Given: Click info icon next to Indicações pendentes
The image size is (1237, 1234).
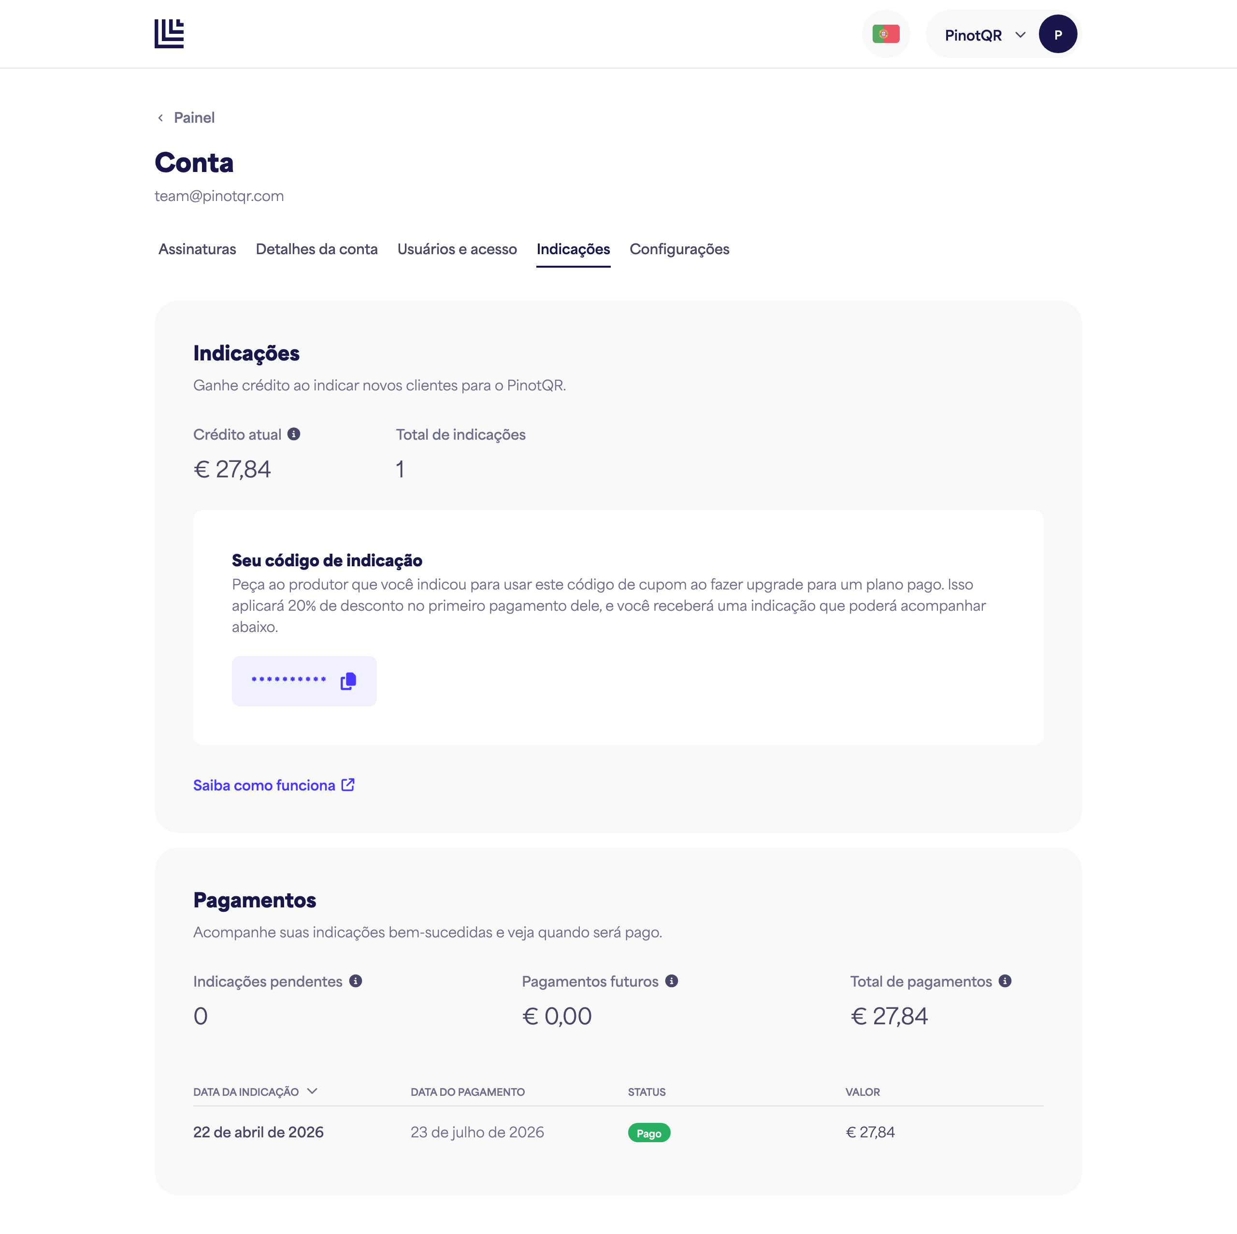Looking at the screenshot, I should click(x=356, y=981).
